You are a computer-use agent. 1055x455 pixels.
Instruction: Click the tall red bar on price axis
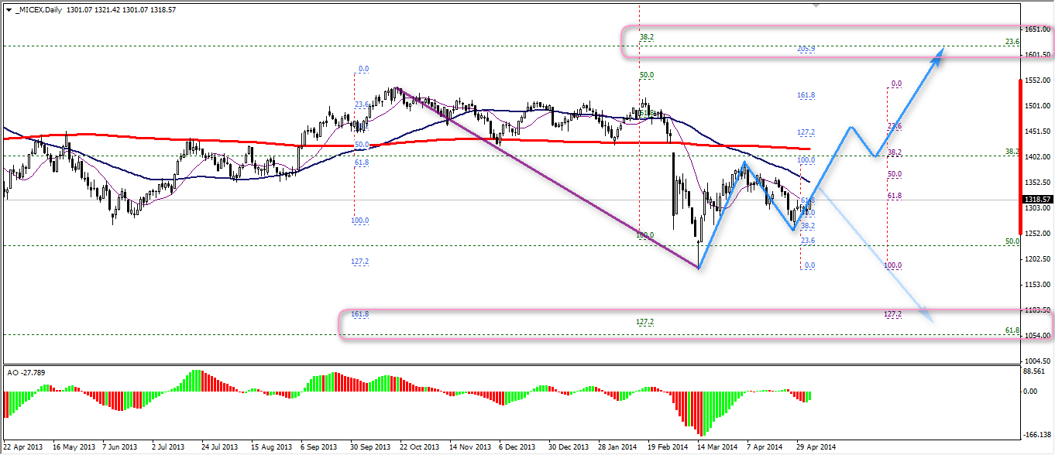[x=1018, y=155]
